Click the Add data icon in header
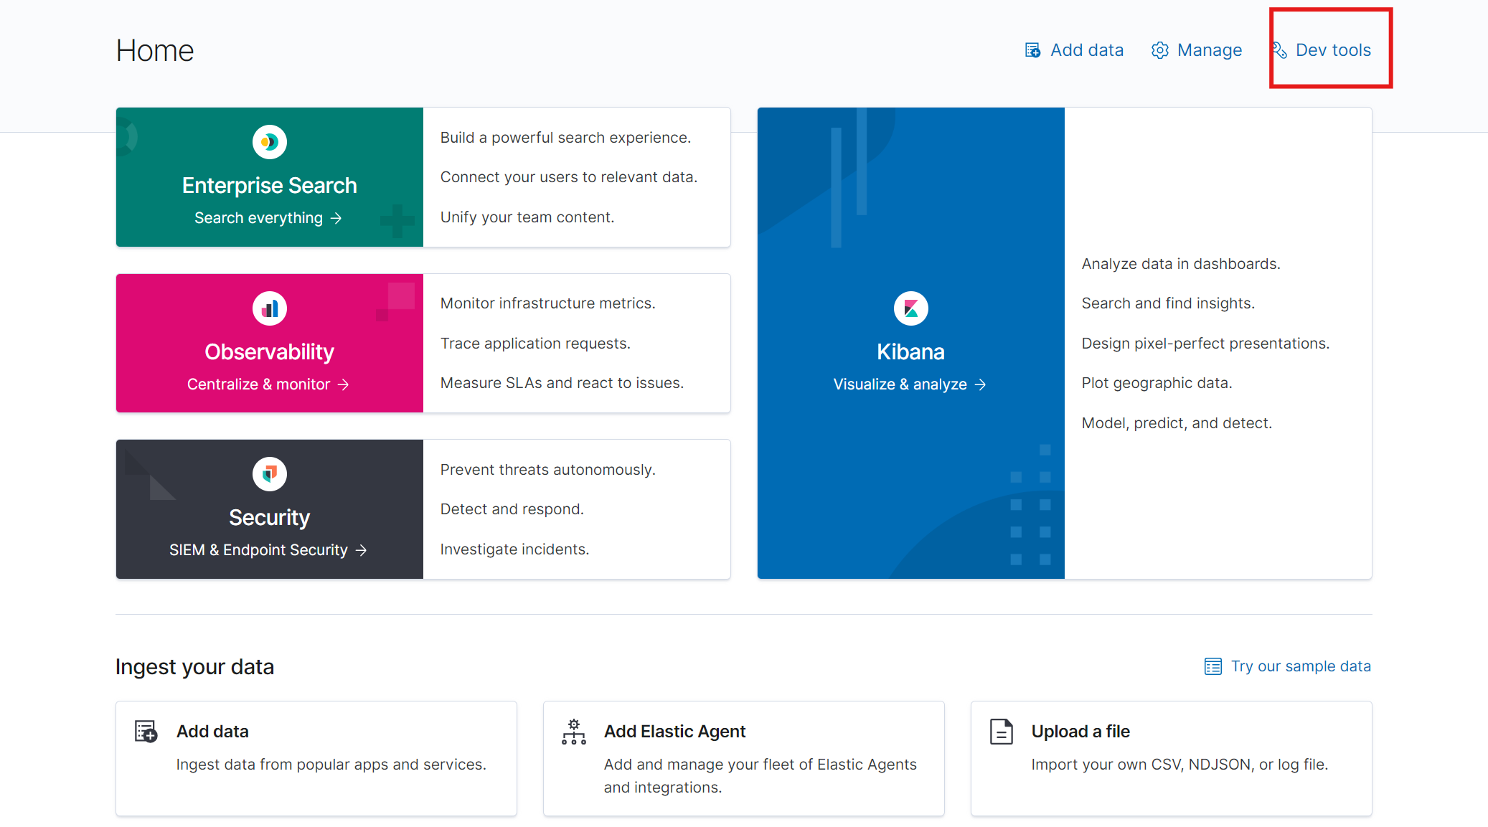1488x827 pixels. coord(1032,50)
